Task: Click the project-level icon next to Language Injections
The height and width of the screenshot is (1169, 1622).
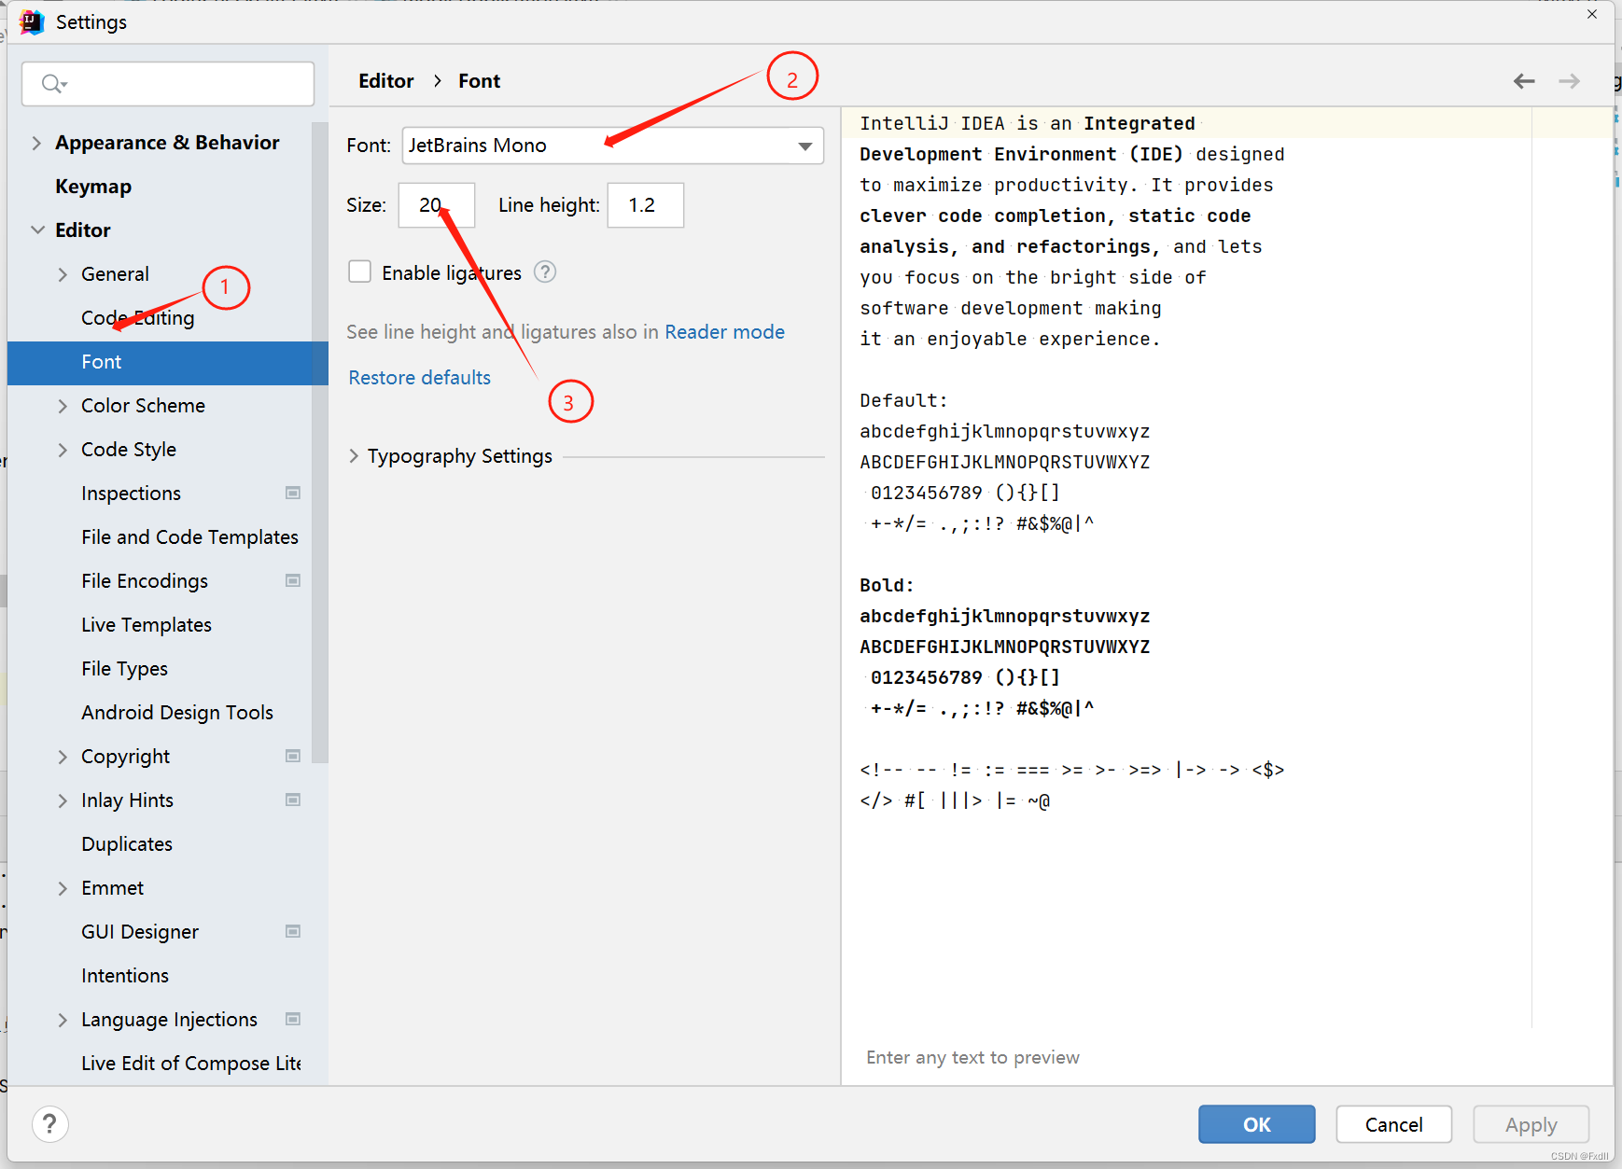Action: [293, 1019]
